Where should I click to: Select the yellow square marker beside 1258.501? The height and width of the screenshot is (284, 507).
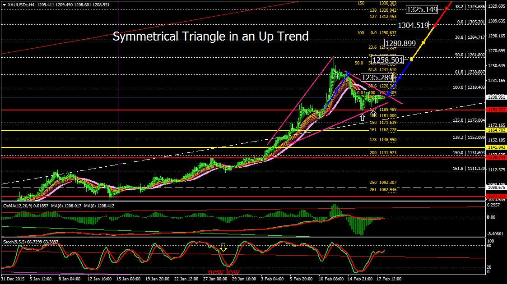411,60
